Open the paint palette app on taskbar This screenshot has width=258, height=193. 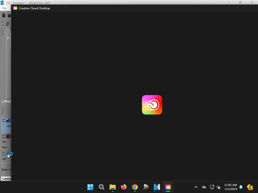[146, 187]
